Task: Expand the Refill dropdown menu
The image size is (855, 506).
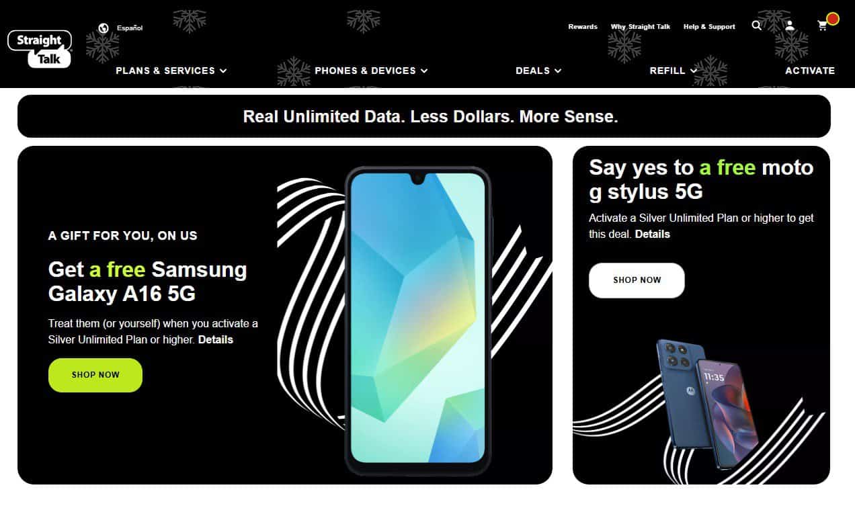Action: [672, 71]
